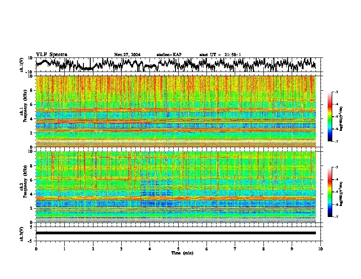The height and width of the screenshot is (279, 361).
Task: Click the time axis tick label "7"
Action: (235, 249)
